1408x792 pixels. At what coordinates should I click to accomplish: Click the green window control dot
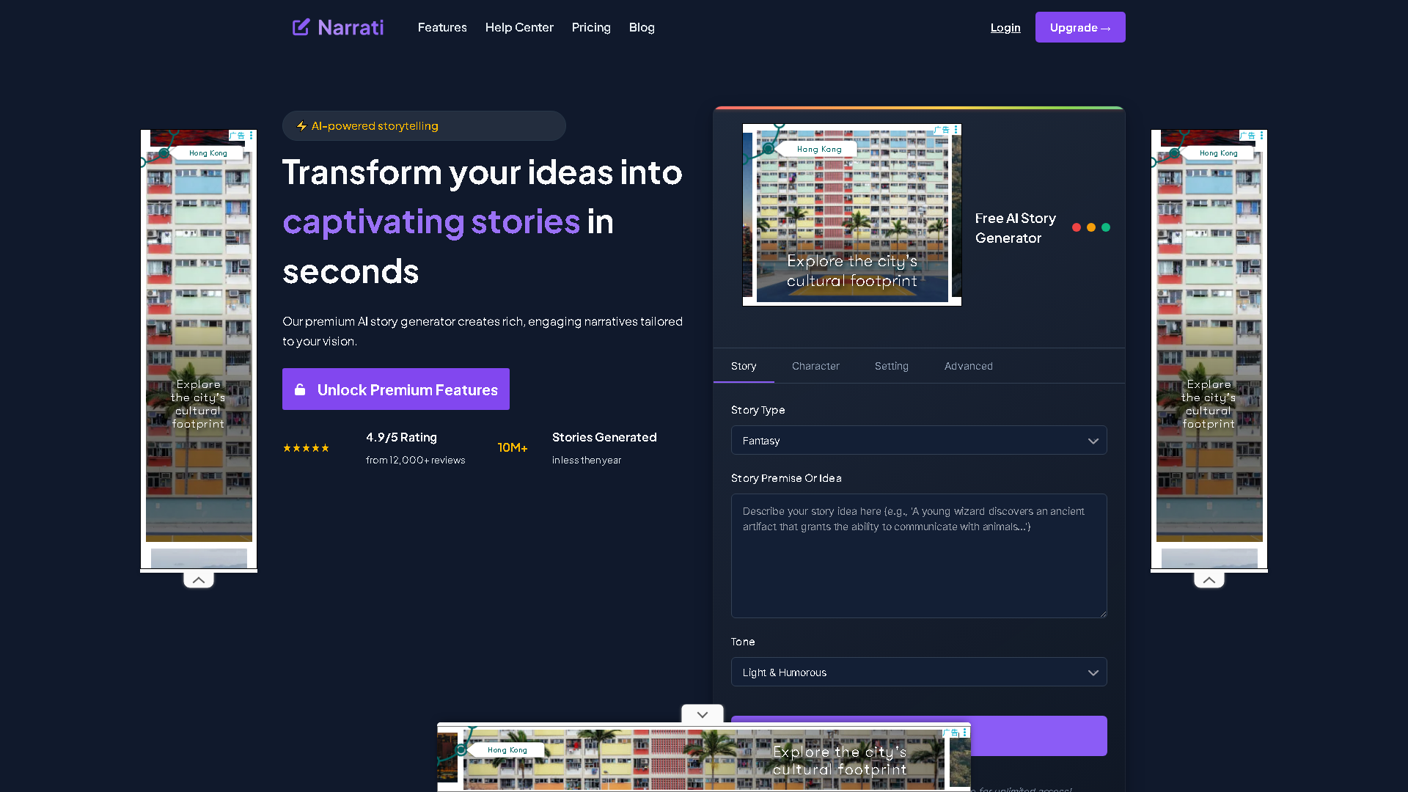click(x=1107, y=227)
